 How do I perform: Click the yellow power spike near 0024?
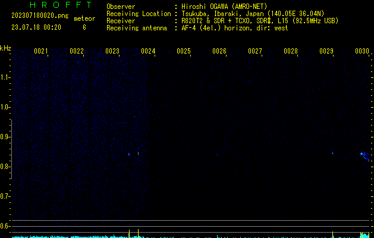coord(138,233)
